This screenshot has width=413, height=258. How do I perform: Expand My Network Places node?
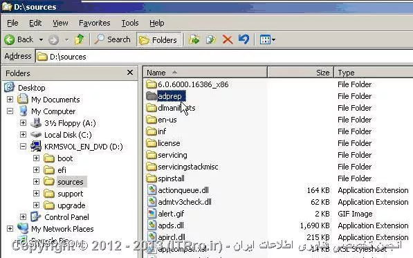tap(10, 228)
